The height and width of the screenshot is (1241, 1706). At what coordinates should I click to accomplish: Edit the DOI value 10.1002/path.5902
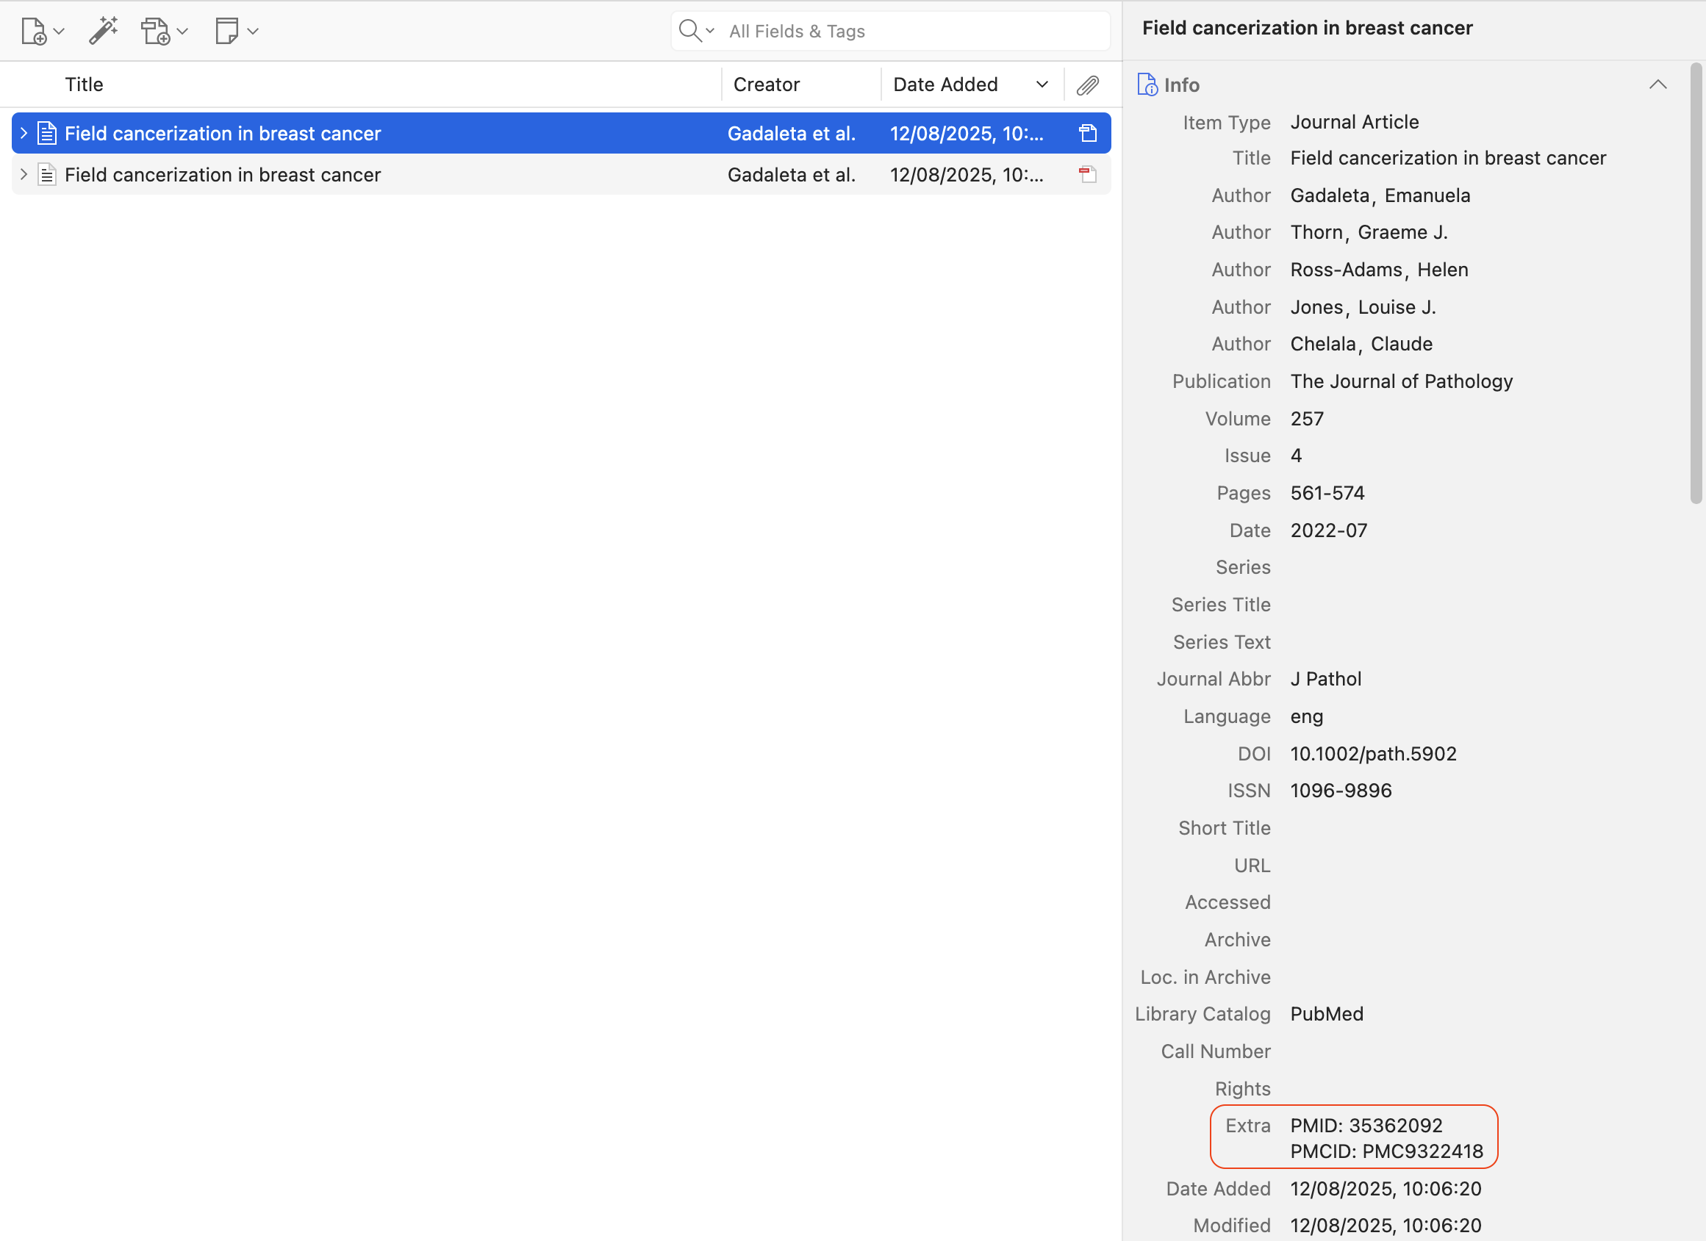1373,754
